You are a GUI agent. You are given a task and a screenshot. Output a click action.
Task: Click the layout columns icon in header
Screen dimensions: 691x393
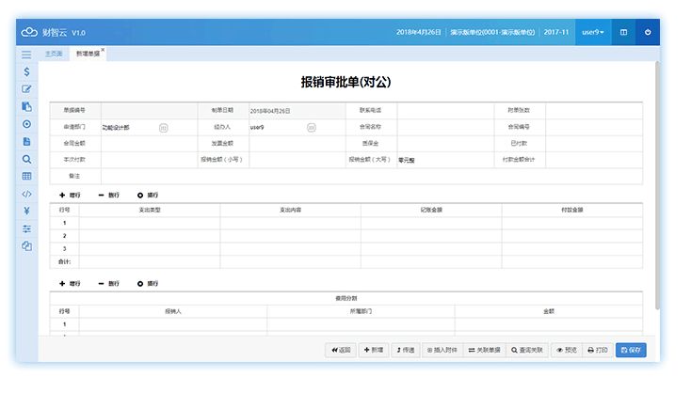click(623, 32)
